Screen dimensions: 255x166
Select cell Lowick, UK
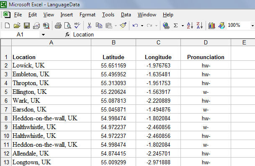tap(51, 65)
